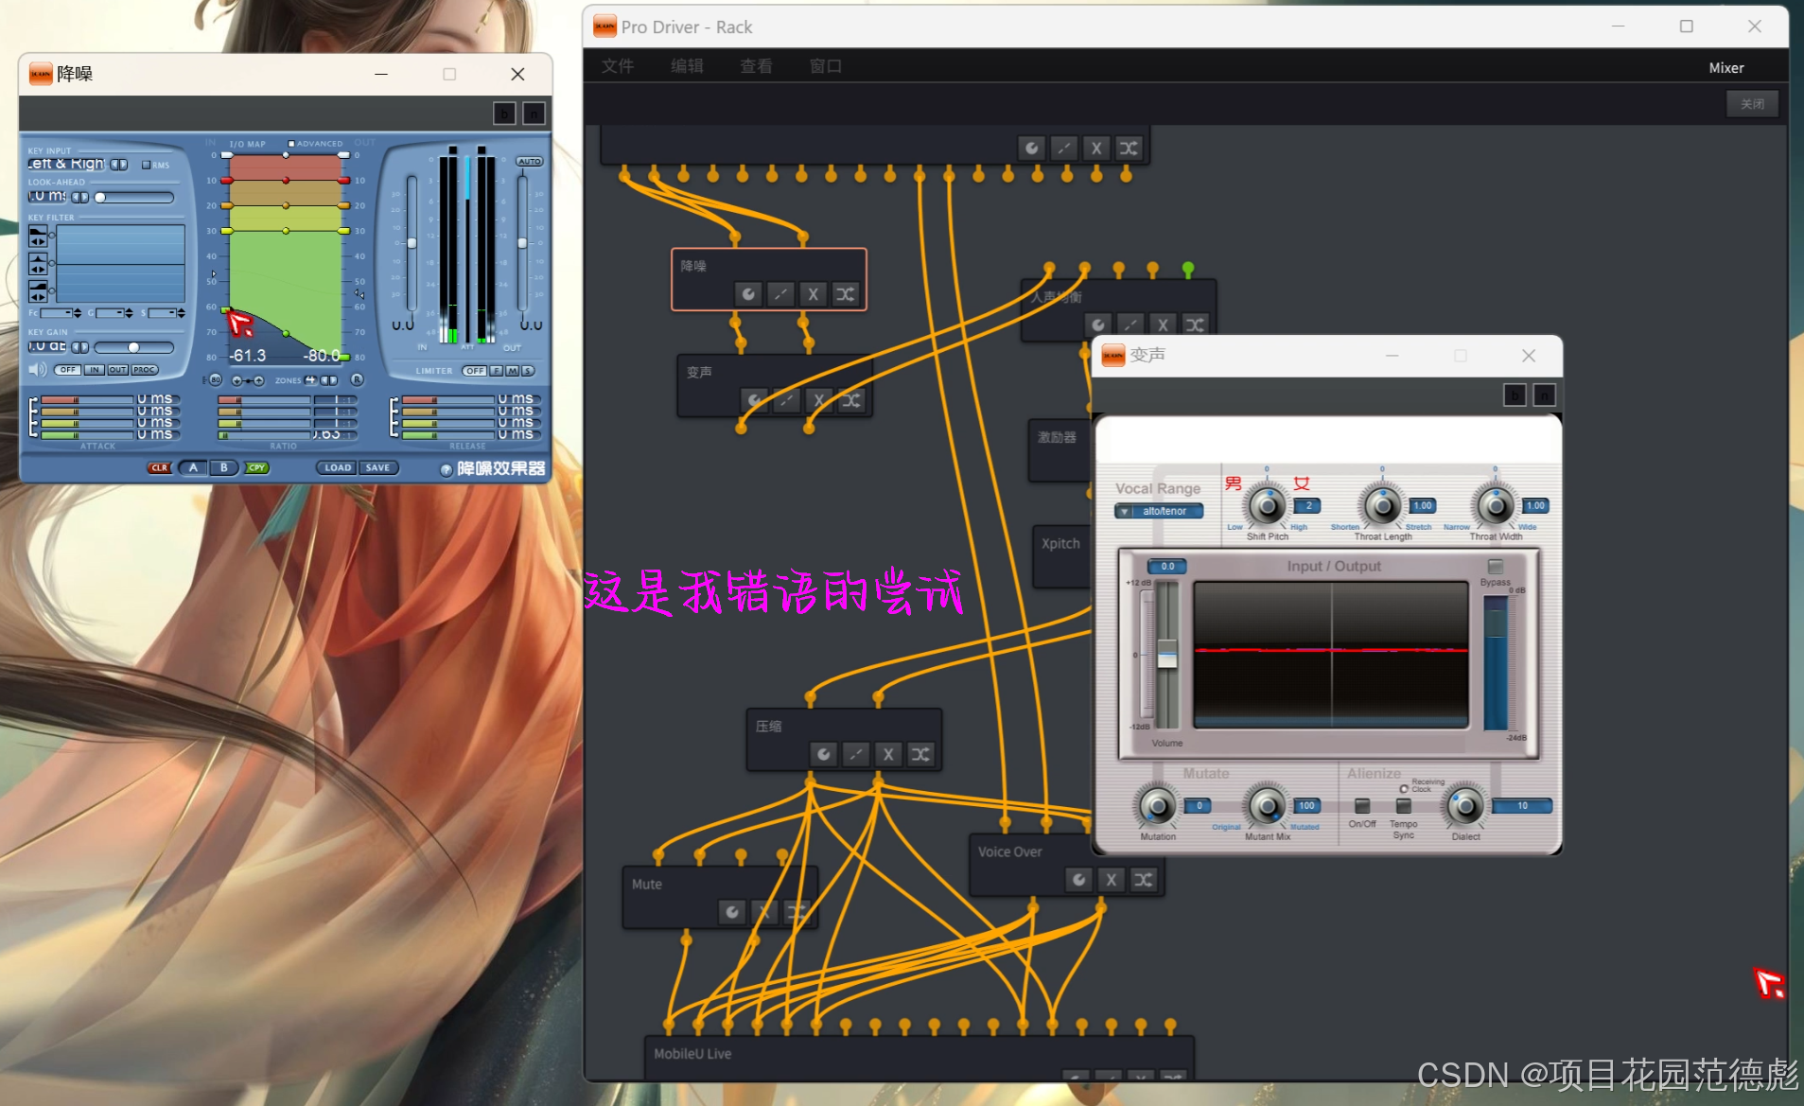The height and width of the screenshot is (1106, 1804).
Task: Open the 文件 menu
Action: (618, 66)
